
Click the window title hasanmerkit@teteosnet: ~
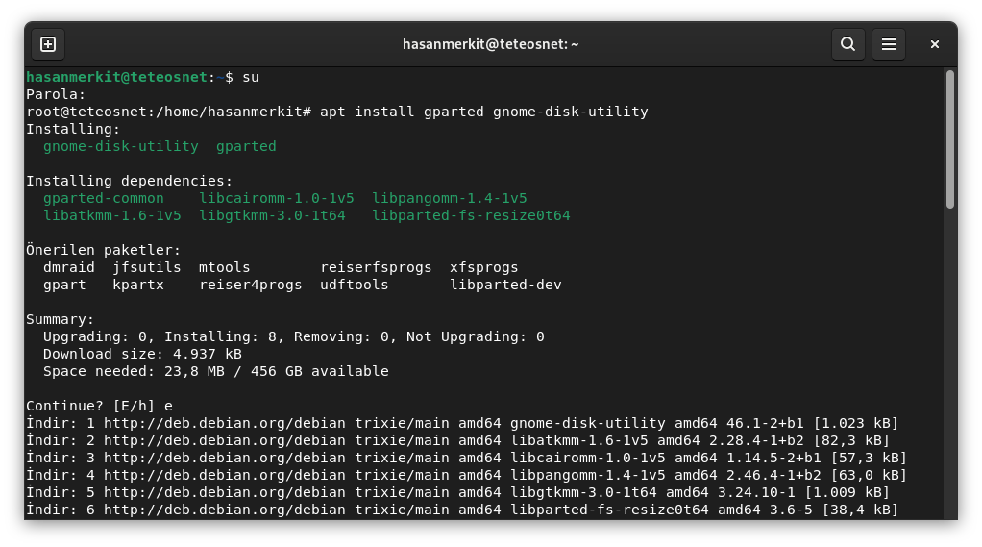[490, 44]
